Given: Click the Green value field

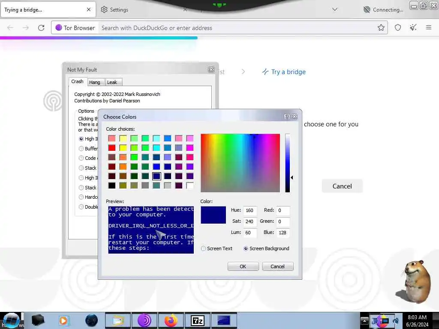Looking at the screenshot, I should 283,221.
